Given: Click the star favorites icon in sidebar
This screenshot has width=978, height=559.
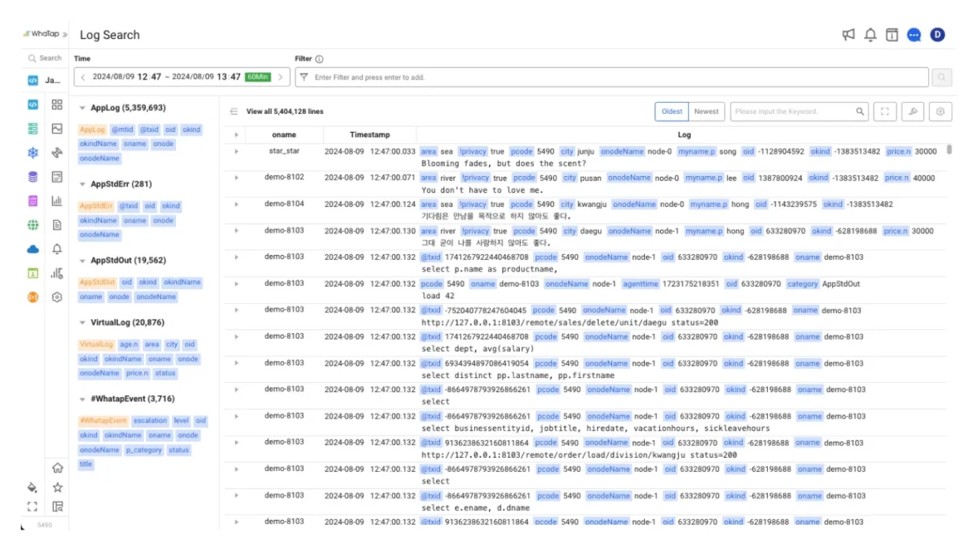Looking at the screenshot, I should pyautogui.click(x=57, y=487).
